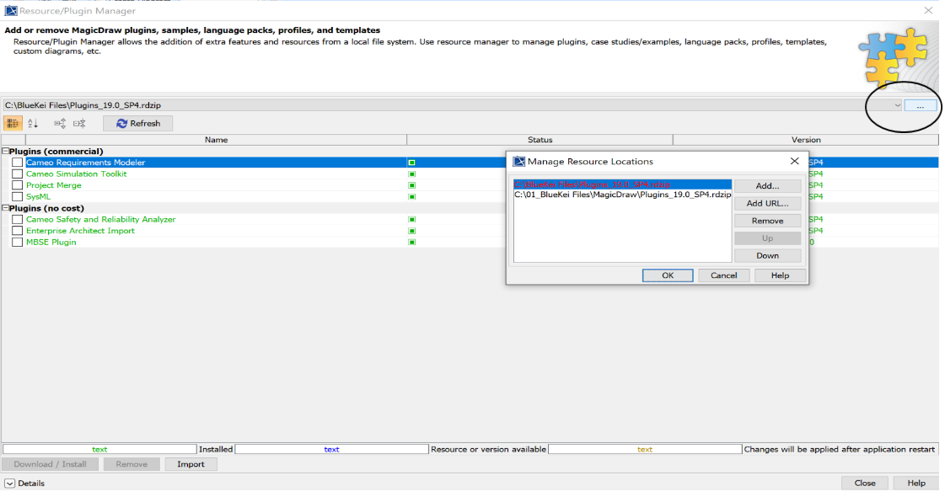Click the Add URL button
945x497 pixels.
click(766, 203)
